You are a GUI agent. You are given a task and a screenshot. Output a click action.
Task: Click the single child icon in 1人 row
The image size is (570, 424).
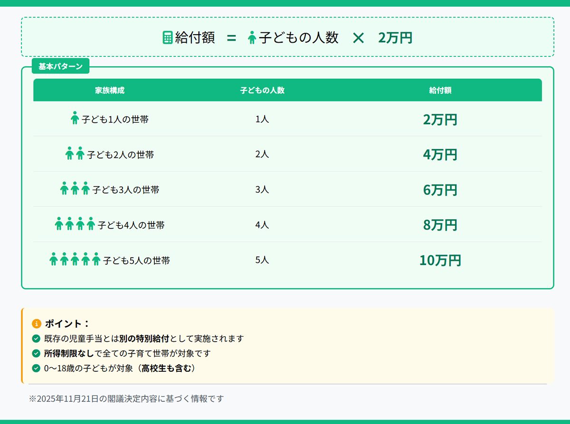(x=75, y=118)
